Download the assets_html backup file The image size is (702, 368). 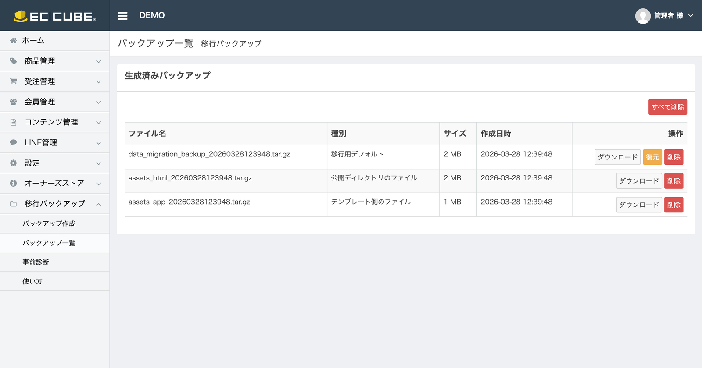(639, 181)
